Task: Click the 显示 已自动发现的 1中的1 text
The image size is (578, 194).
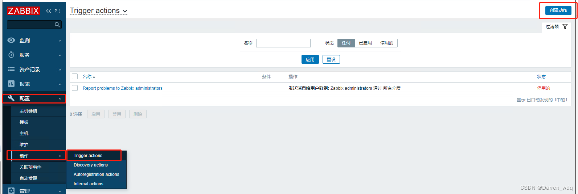Action: pos(542,100)
